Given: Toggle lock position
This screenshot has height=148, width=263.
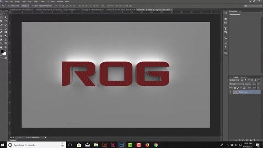Looking at the screenshot, I should (241, 88).
